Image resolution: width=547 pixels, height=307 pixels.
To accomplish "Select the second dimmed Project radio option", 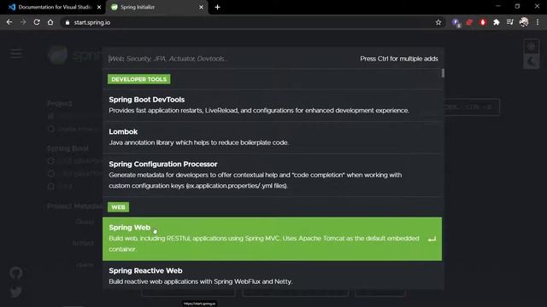I will coord(51,129).
